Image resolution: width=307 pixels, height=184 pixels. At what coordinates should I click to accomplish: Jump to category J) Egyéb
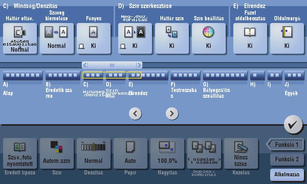click(x=294, y=75)
